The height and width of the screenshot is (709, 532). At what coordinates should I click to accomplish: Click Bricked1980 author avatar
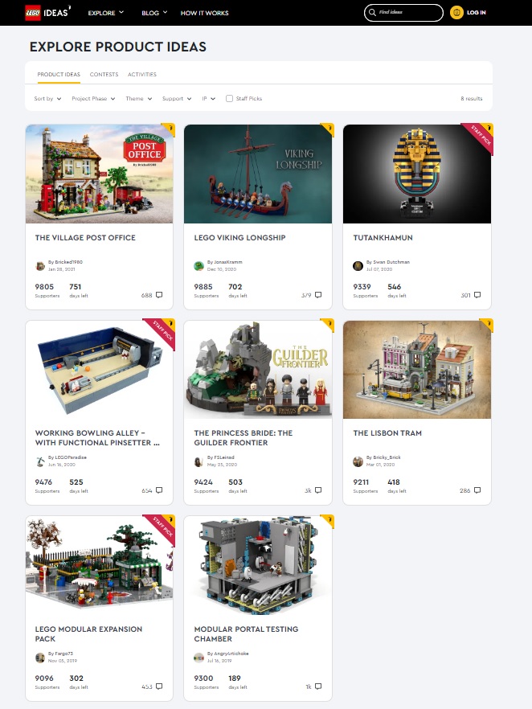(x=40, y=266)
